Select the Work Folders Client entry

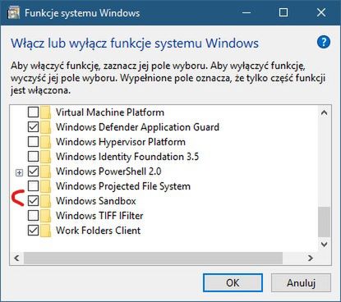point(99,231)
